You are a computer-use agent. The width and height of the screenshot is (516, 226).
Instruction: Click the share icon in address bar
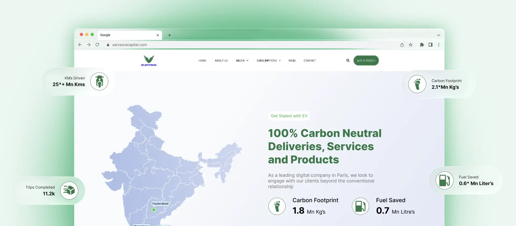[x=402, y=45]
